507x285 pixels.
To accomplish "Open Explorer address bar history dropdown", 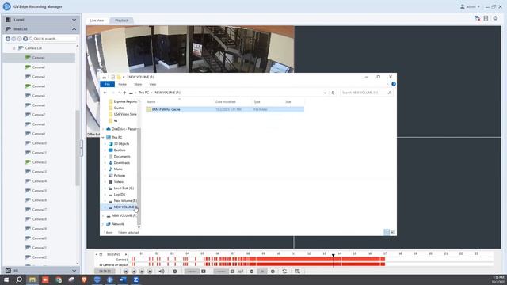I will 325,93.
